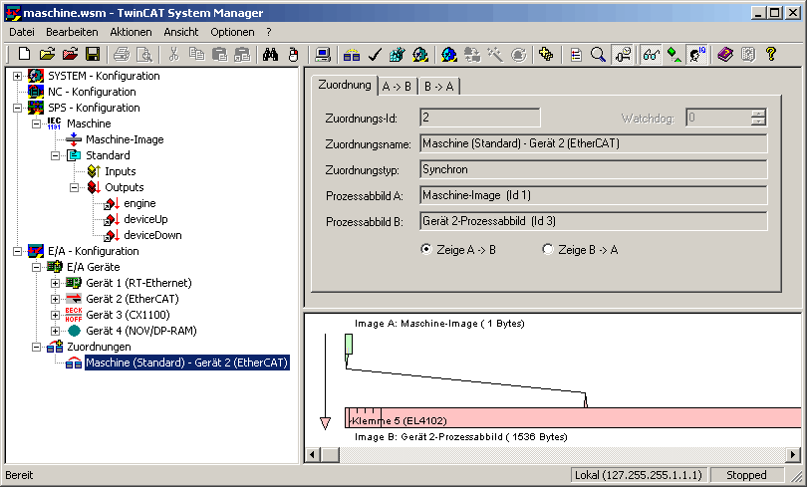Select the Zeige B -> A radio button
The height and width of the screenshot is (487, 807).
[x=548, y=249]
